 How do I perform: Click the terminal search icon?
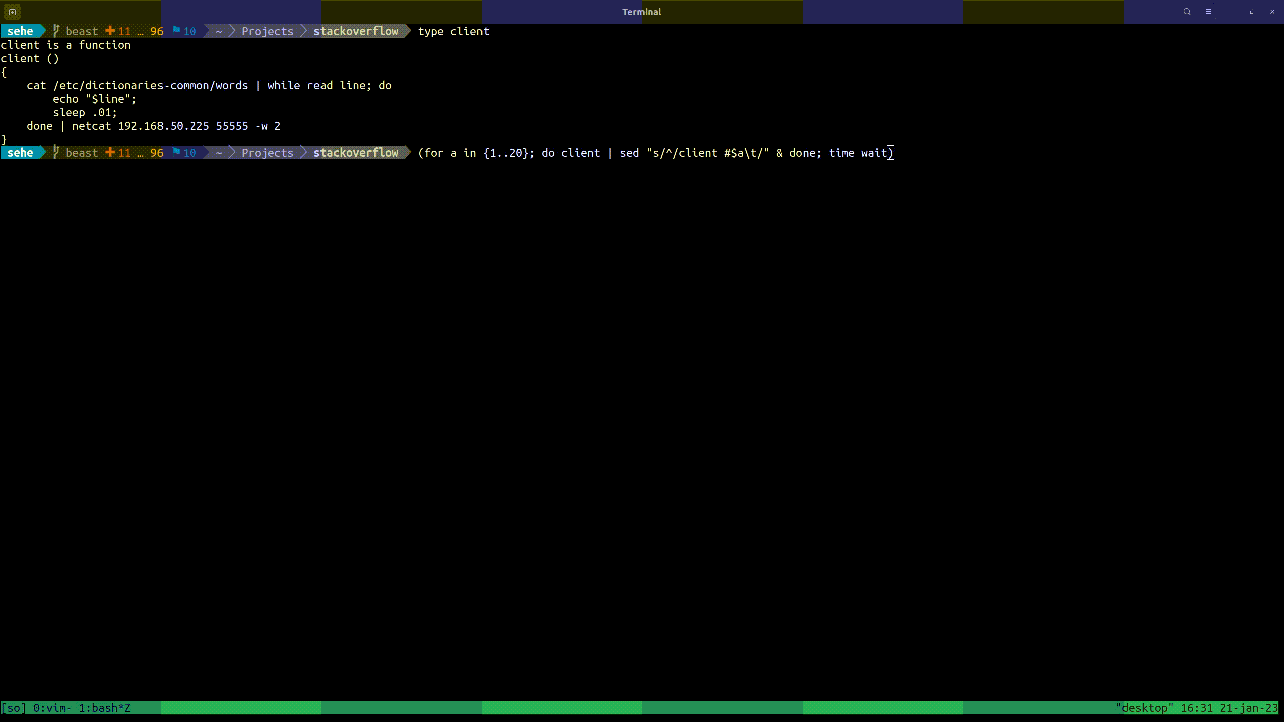1187,12
